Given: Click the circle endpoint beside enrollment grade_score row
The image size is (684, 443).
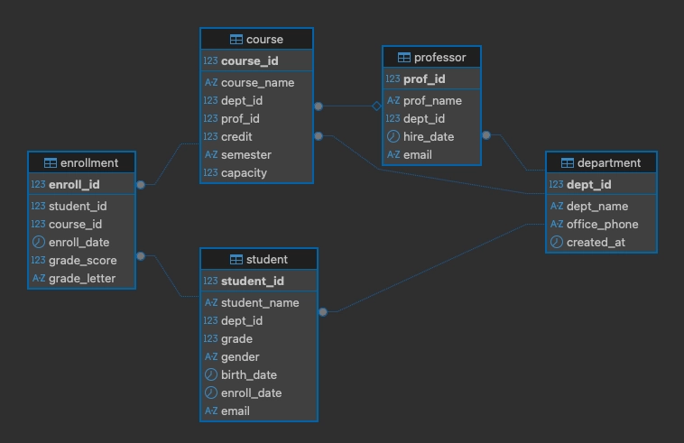Looking at the screenshot, I should (x=141, y=256).
